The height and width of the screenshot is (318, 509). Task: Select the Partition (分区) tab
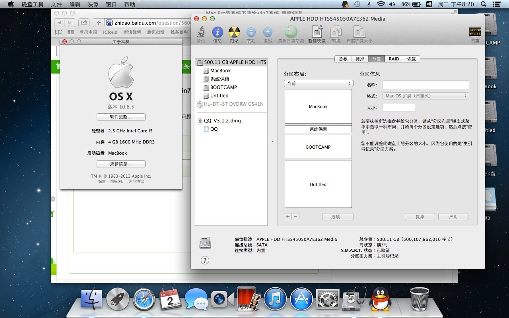(x=377, y=59)
